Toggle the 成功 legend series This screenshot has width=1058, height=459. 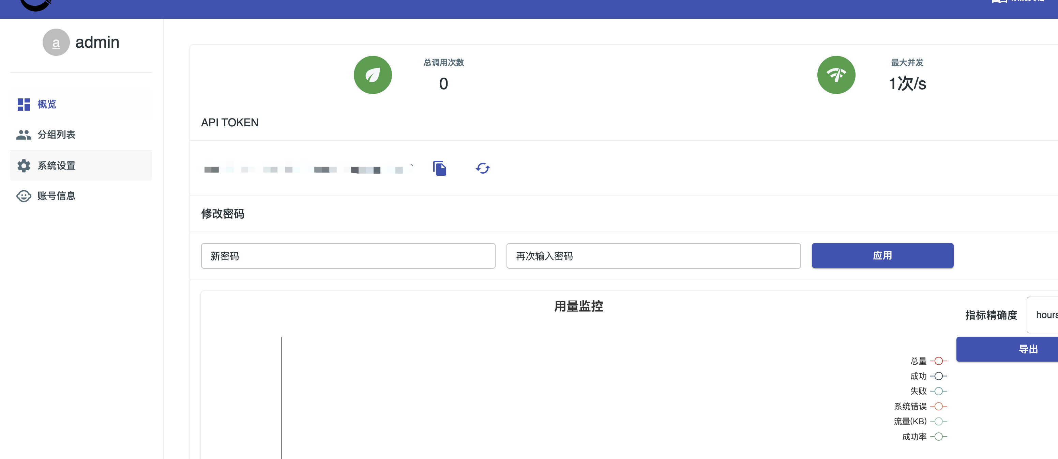928,376
